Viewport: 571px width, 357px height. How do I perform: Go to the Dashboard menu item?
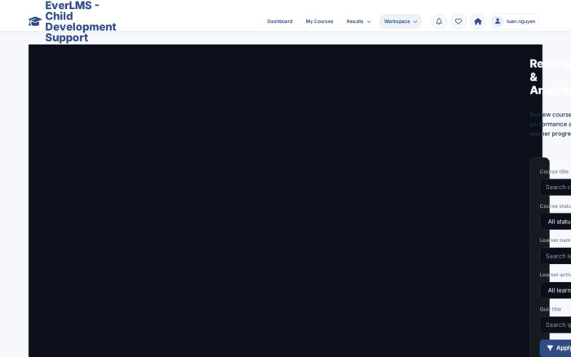pyautogui.click(x=280, y=21)
